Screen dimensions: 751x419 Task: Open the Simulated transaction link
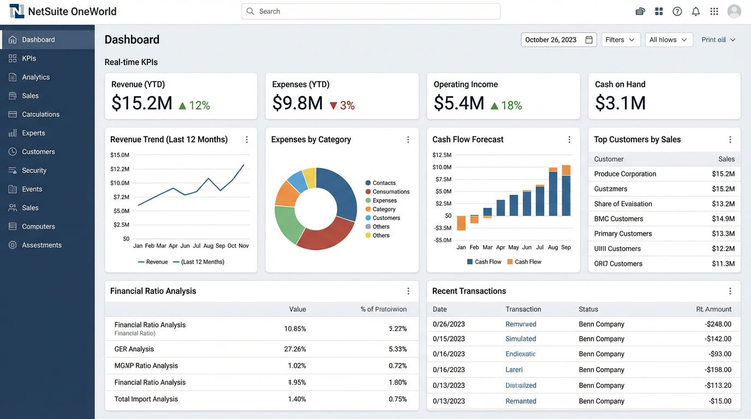point(520,339)
